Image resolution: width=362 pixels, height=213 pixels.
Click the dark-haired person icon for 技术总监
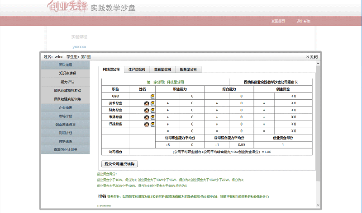point(147,103)
